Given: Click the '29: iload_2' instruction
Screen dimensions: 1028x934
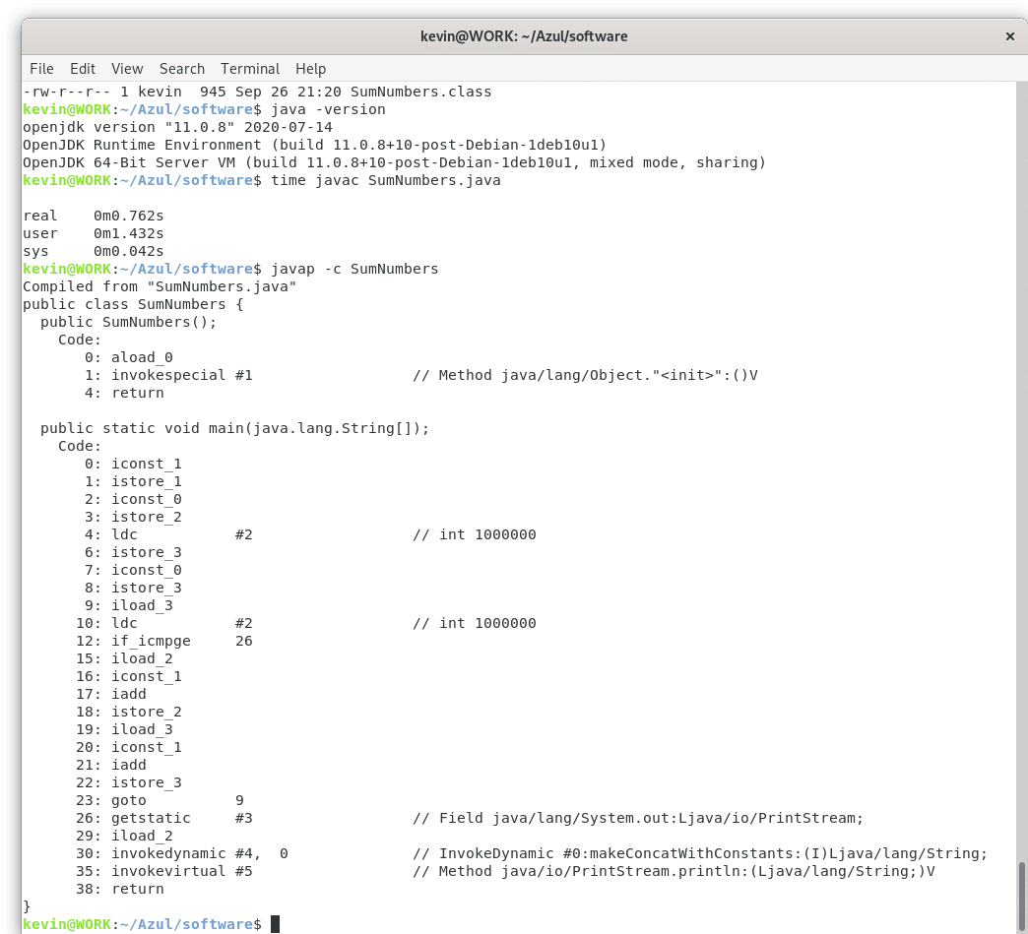Looking at the screenshot, I should [x=124, y=835].
